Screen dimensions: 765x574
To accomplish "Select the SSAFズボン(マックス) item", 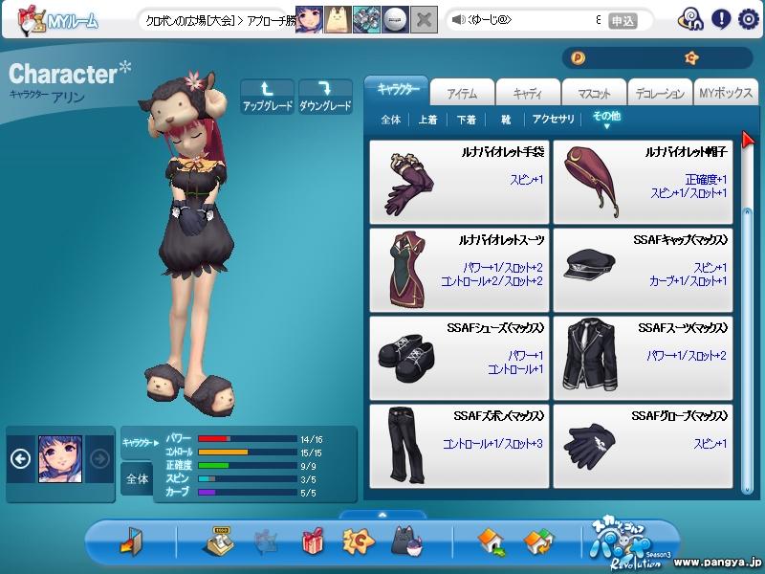I will 459,446.
